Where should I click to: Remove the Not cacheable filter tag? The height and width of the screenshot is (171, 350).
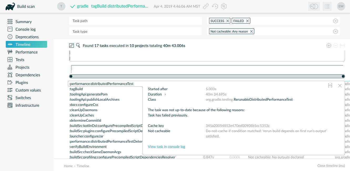tap(251, 31)
